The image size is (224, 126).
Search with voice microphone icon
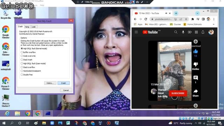183,32
